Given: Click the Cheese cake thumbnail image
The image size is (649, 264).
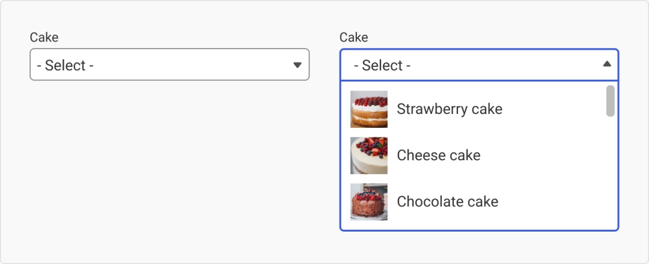Looking at the screenshot, I should point(369,155).
